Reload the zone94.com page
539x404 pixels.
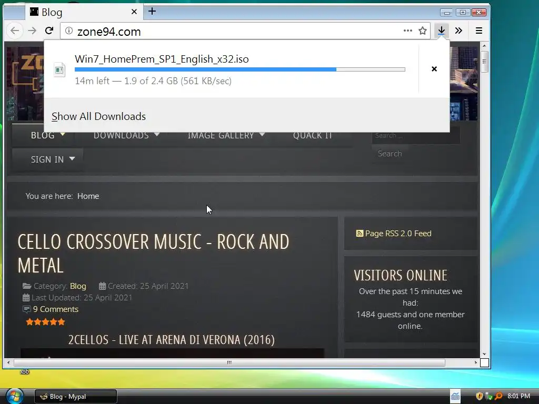(x=49, y=31)
